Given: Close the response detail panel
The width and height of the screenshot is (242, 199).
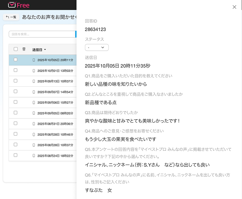Looking at the screenshot, I should pyautogui.click(x=234, y=7).
